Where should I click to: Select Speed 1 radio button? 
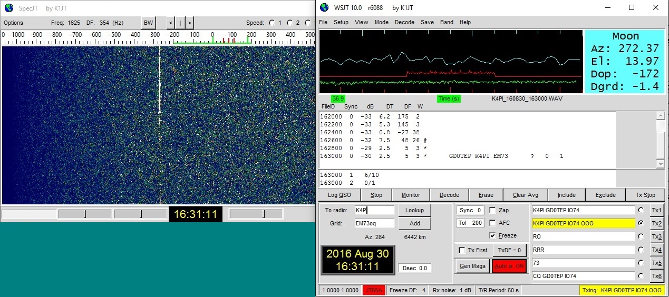(272, 23)
